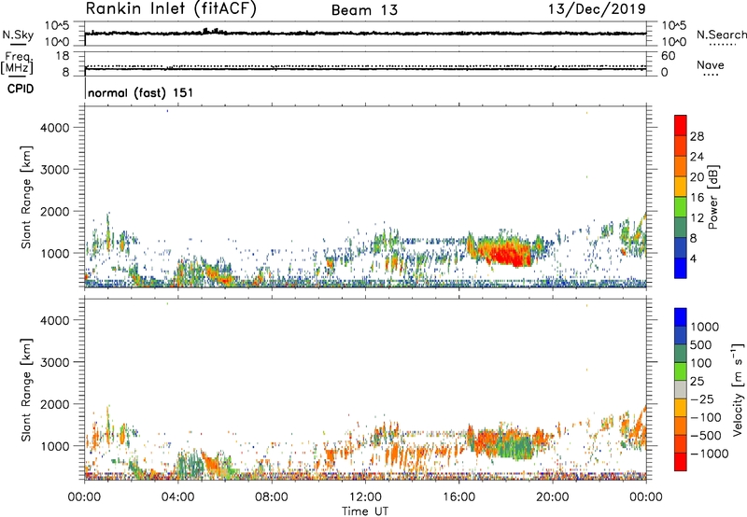Image resolution: width=747 pixels, height=517 pixels.
Task: Select the "60" tick on the Nave axis
Action: pyautogui.click(x=668, y=56)
